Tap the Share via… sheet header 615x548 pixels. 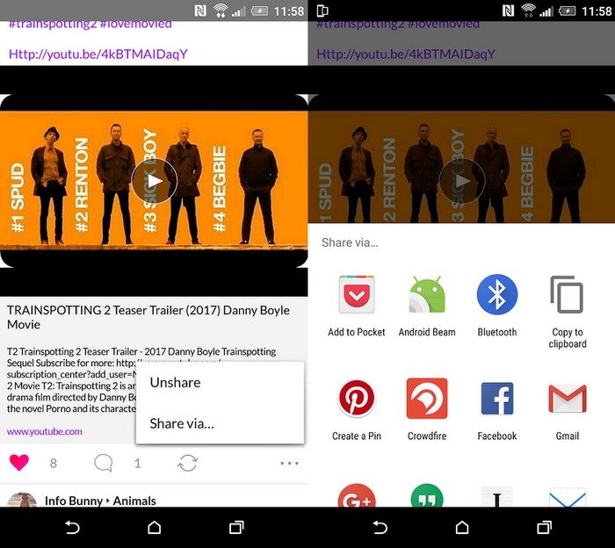tap(350, 242)
